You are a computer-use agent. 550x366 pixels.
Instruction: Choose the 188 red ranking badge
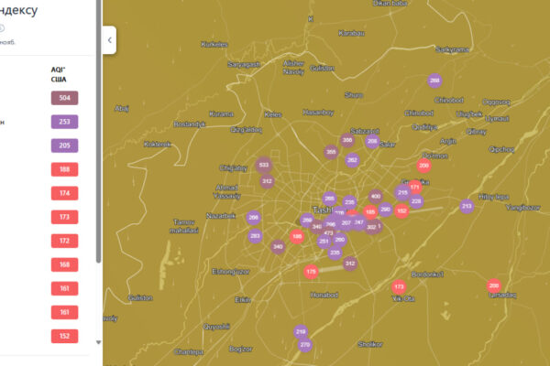point(65,169)
